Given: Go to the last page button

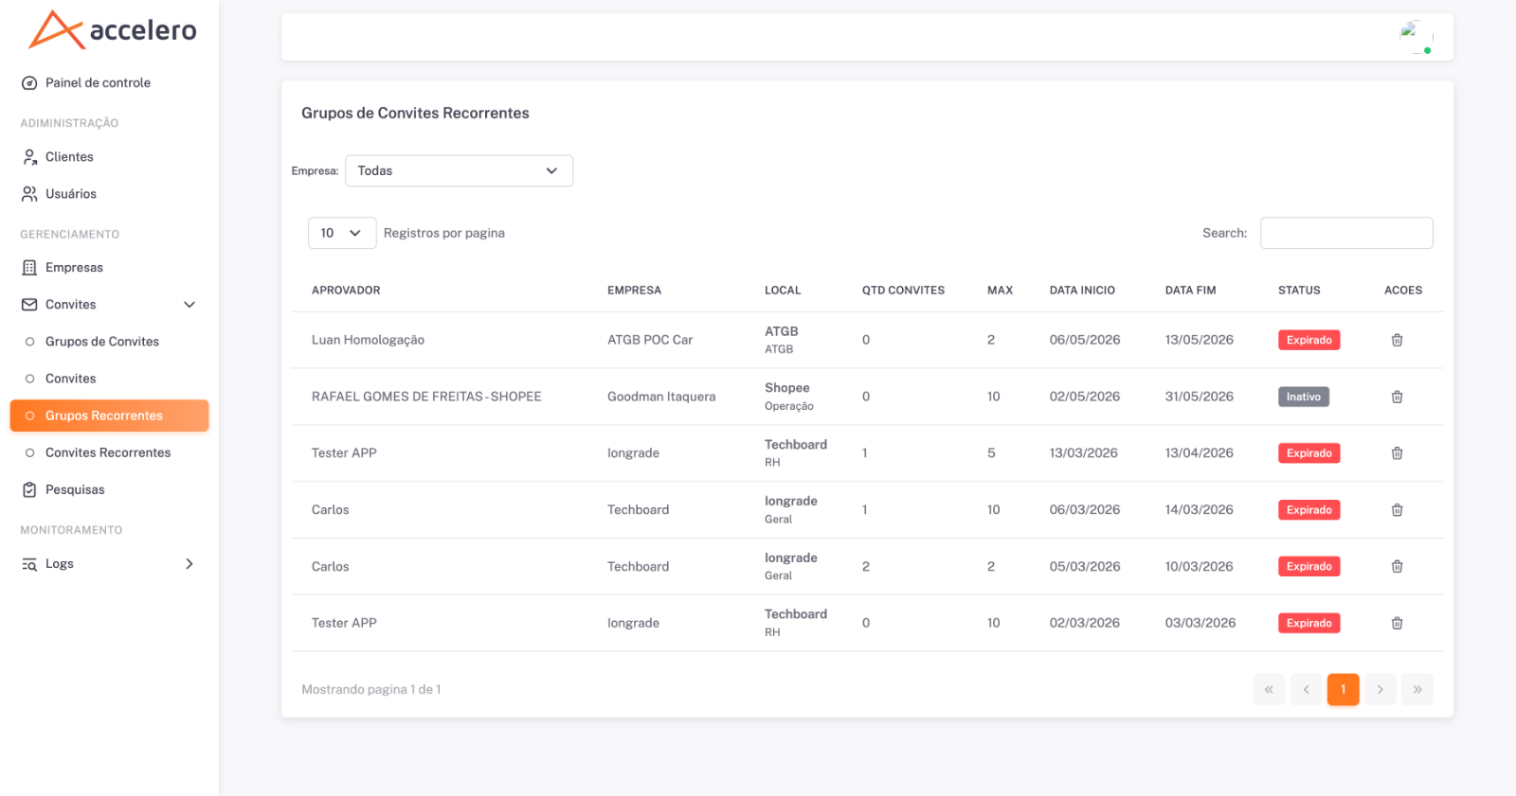Looking at the screenshot, I should pos(1417,689).
